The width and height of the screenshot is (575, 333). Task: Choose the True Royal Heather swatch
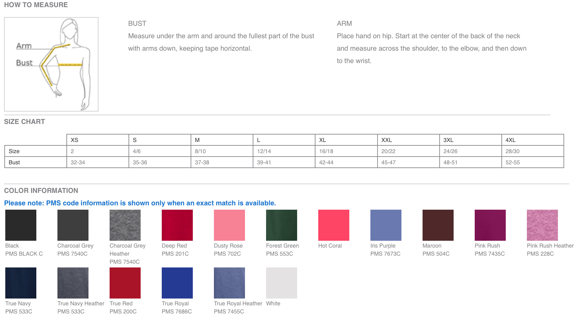pyautogui.click(x=229, y=283)
